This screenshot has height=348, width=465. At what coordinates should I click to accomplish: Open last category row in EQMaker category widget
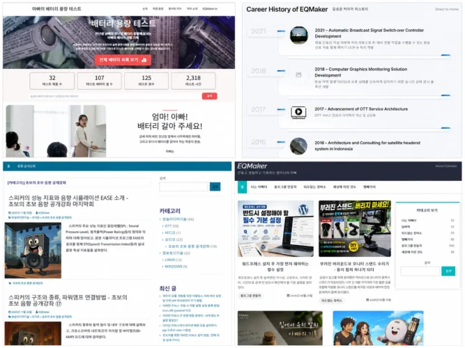point(427,252)
